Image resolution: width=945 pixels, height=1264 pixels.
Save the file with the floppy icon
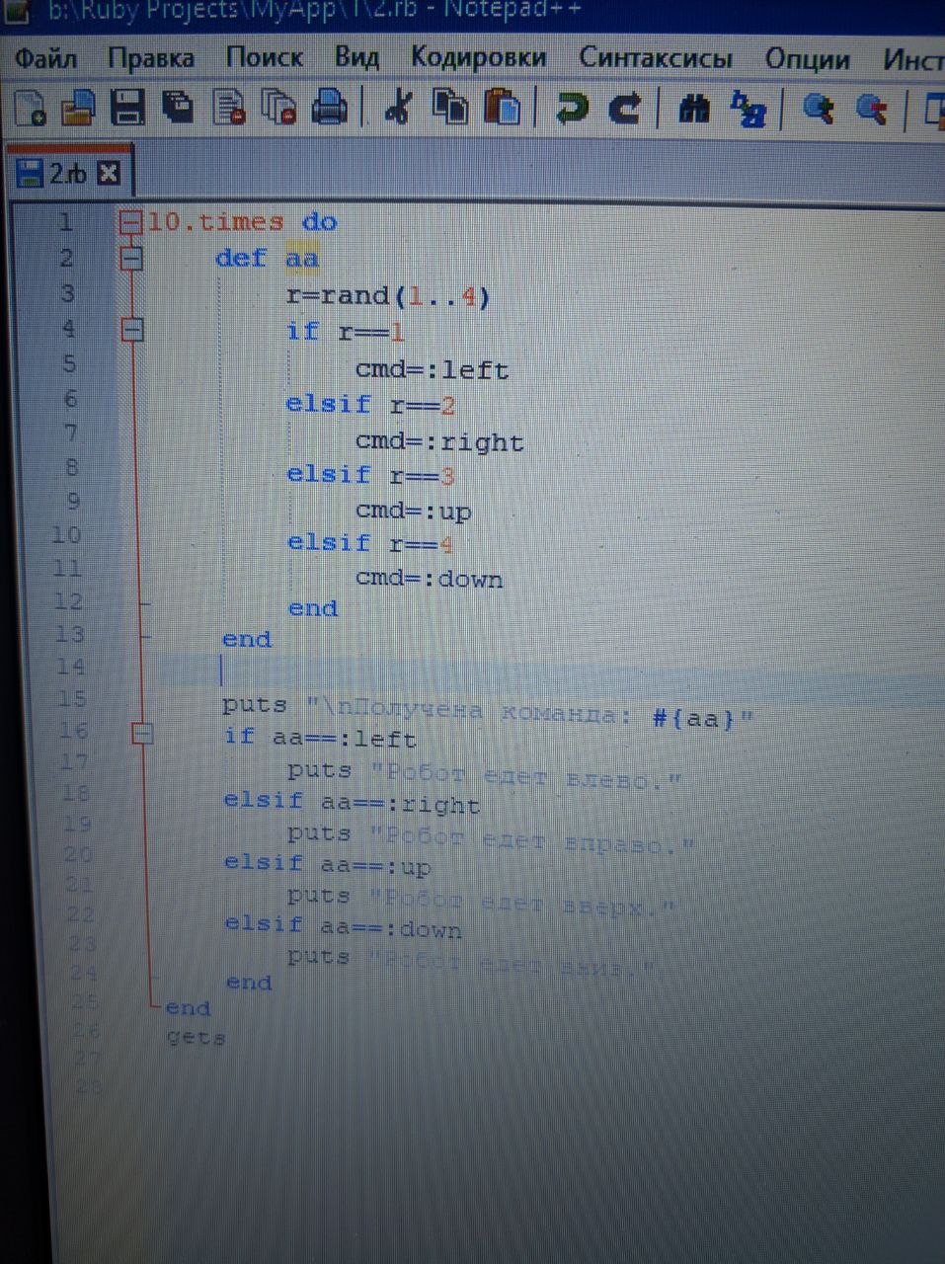(127, 107)
